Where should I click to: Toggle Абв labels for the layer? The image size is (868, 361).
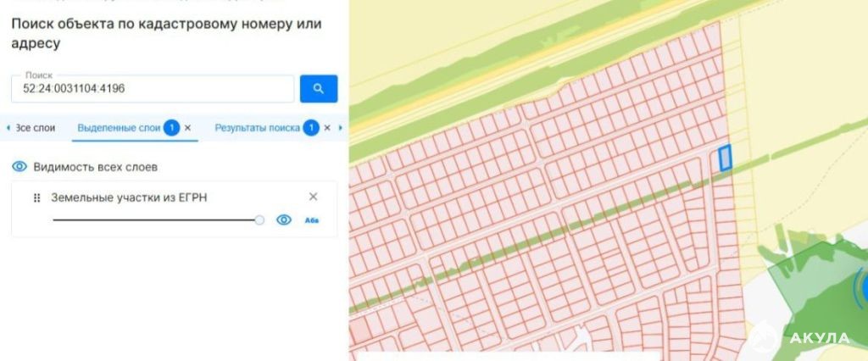tap(312, 220)
